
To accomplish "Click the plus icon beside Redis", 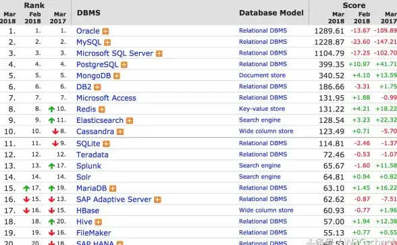I will tap(102, 109).
